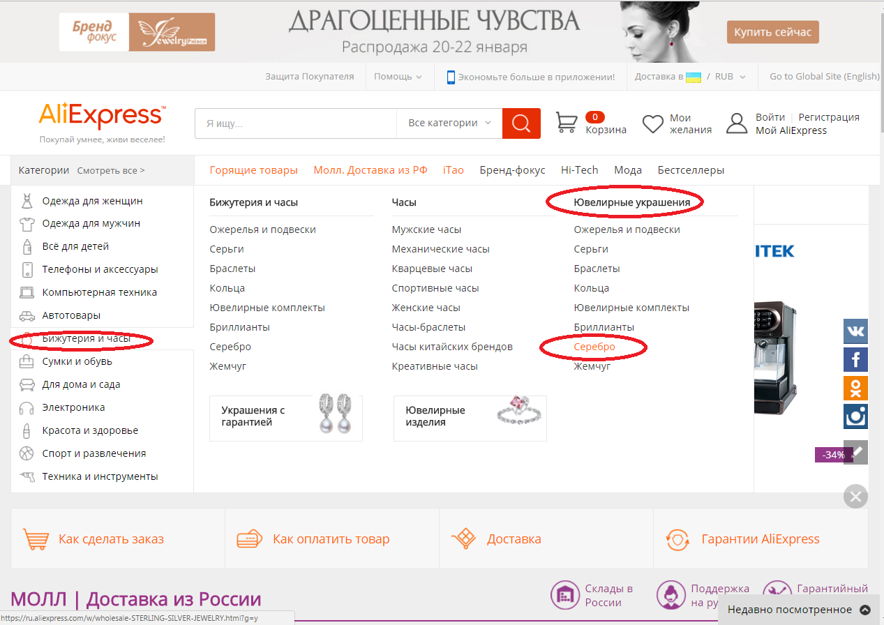Click the cart icon near Как сделать заказ
This screenshot has width=884, height=625.
(35, 539)
